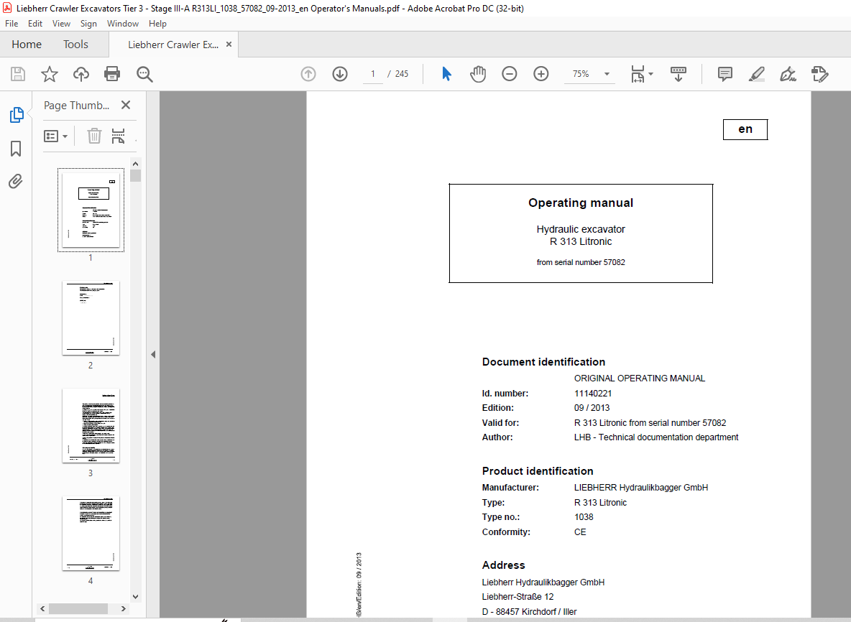The image size is (851, 622).
Task: Select page 2 thumbnail
Action: click(x=91, y=317)
